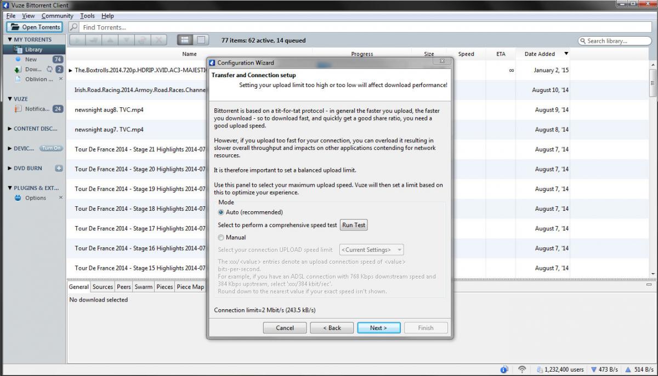Switch to the Piece Map tab
This screenshot has width=658, height=376.
(x=190, y=287)
